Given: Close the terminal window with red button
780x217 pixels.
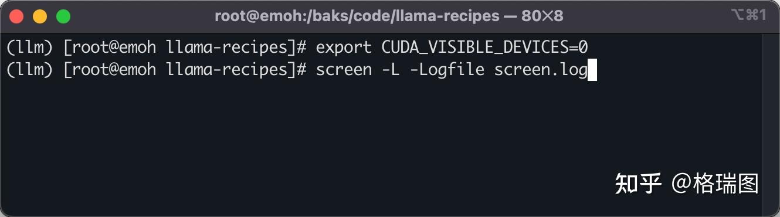Looking at the screenshot, I should click(x=17, y=16).
